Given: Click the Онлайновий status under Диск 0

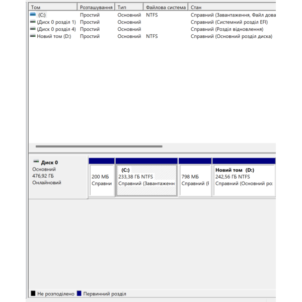Looking at the screenshot, I should pyautogui.click(x=47, y=183).
